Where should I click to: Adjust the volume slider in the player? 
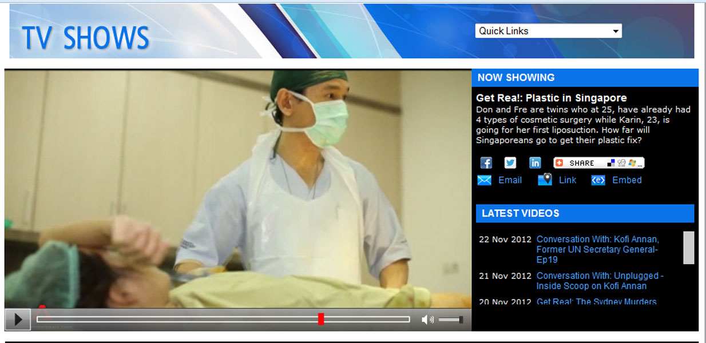click(451, 320)
